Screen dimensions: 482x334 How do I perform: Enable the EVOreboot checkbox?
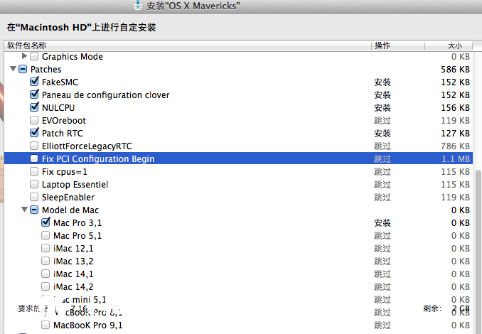(x=34, y=121)
